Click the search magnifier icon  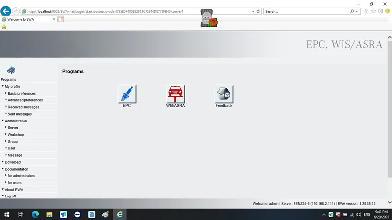coord(352,11)
